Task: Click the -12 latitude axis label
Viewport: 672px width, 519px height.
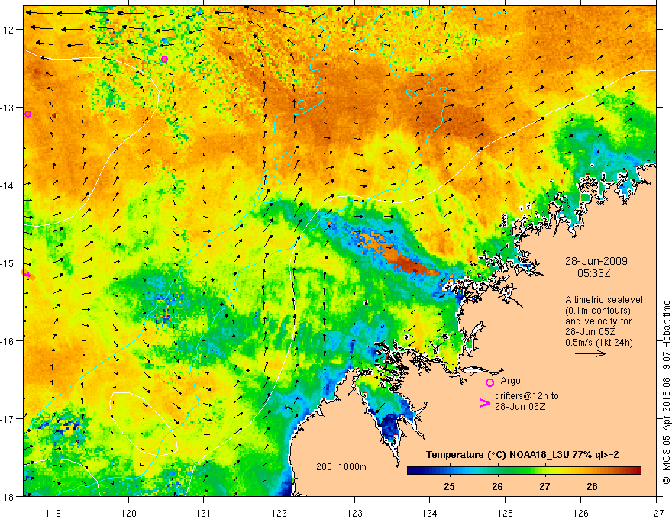Action: tap(8, 30)
